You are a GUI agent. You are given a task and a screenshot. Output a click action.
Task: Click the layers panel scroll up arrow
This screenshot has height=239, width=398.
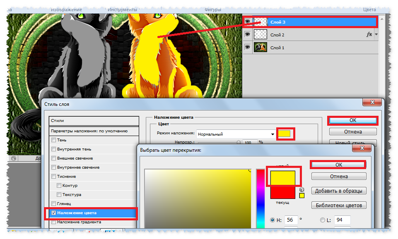pyautogui.click(x=381, y=19)
